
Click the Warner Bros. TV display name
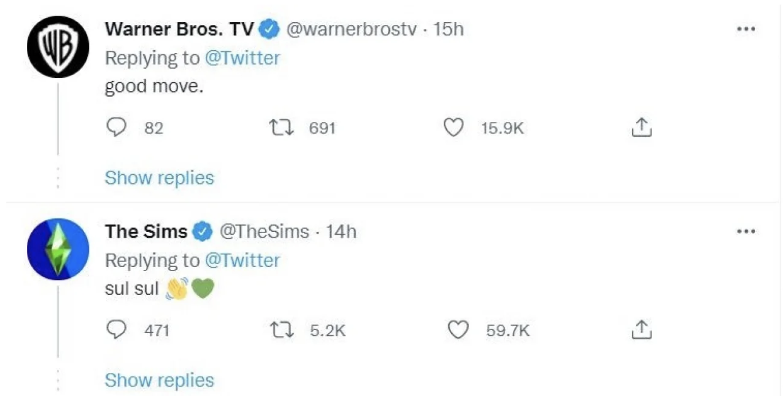coord(179,29)
